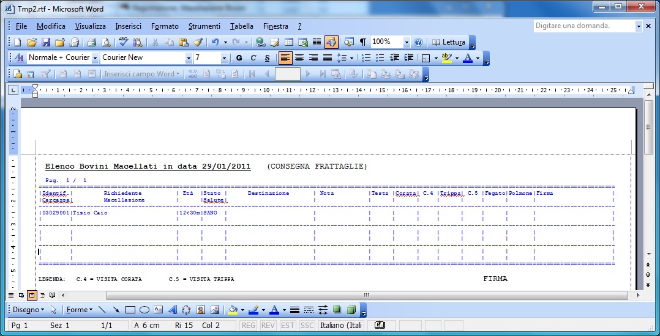Open the Formato menu
Viewport: 660px width, 336px height.
165,26
